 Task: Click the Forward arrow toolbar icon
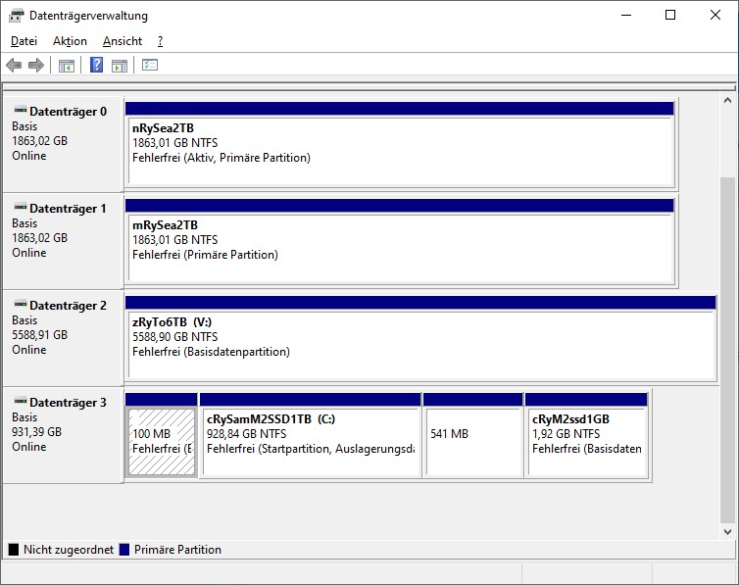36,66
